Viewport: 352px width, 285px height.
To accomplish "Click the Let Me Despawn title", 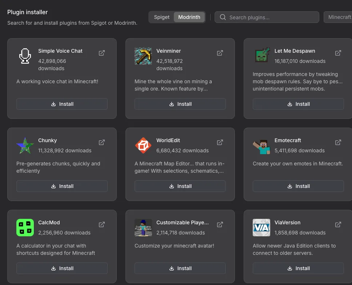I will click(x=295, y=51).
